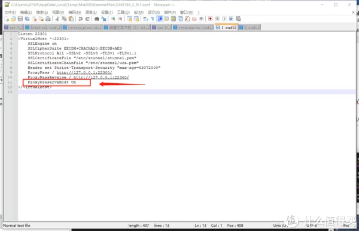Toggle show all characters pilcrow icon

point(153,19)
